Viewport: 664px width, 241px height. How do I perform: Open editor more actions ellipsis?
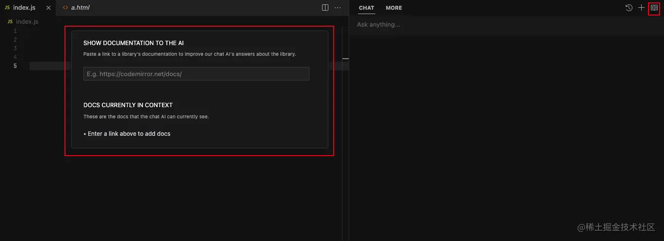pyautogui.click(x=338, y=8)
